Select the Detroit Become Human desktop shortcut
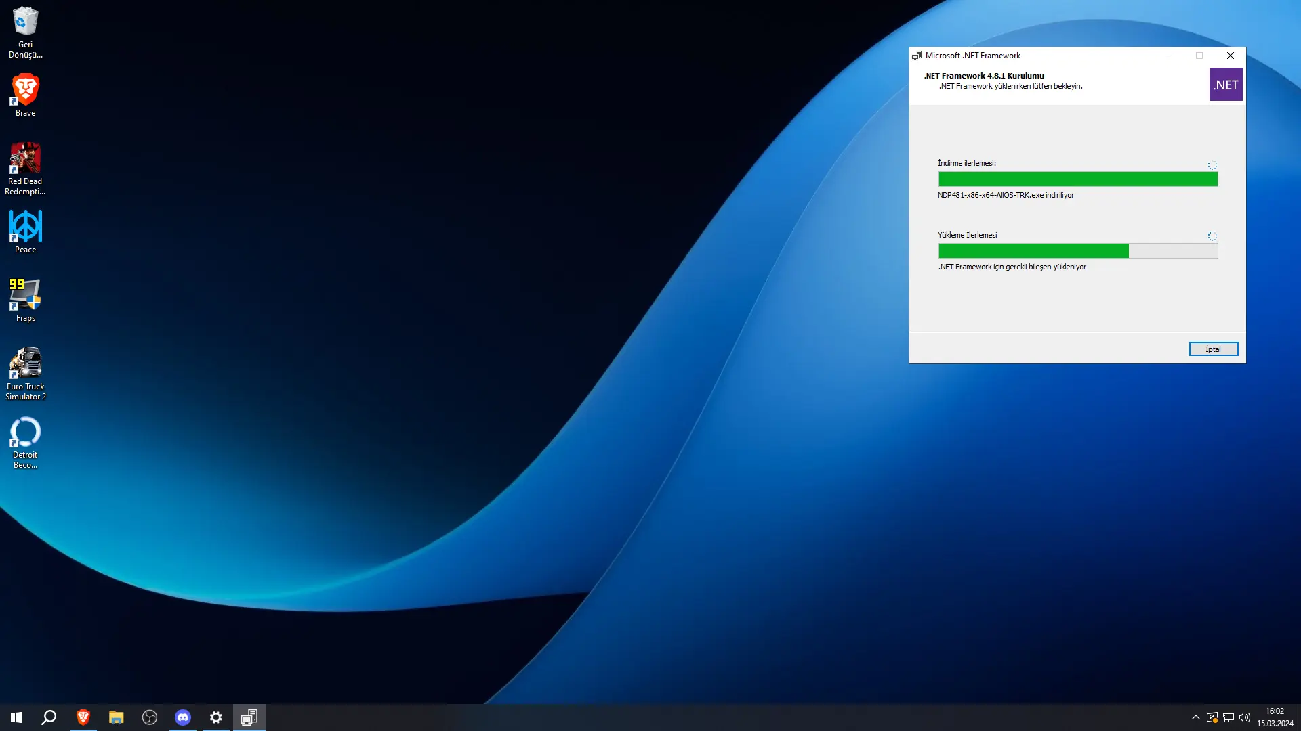Image resolution: width=1301 pixels, height=731 pixels. 26,443
